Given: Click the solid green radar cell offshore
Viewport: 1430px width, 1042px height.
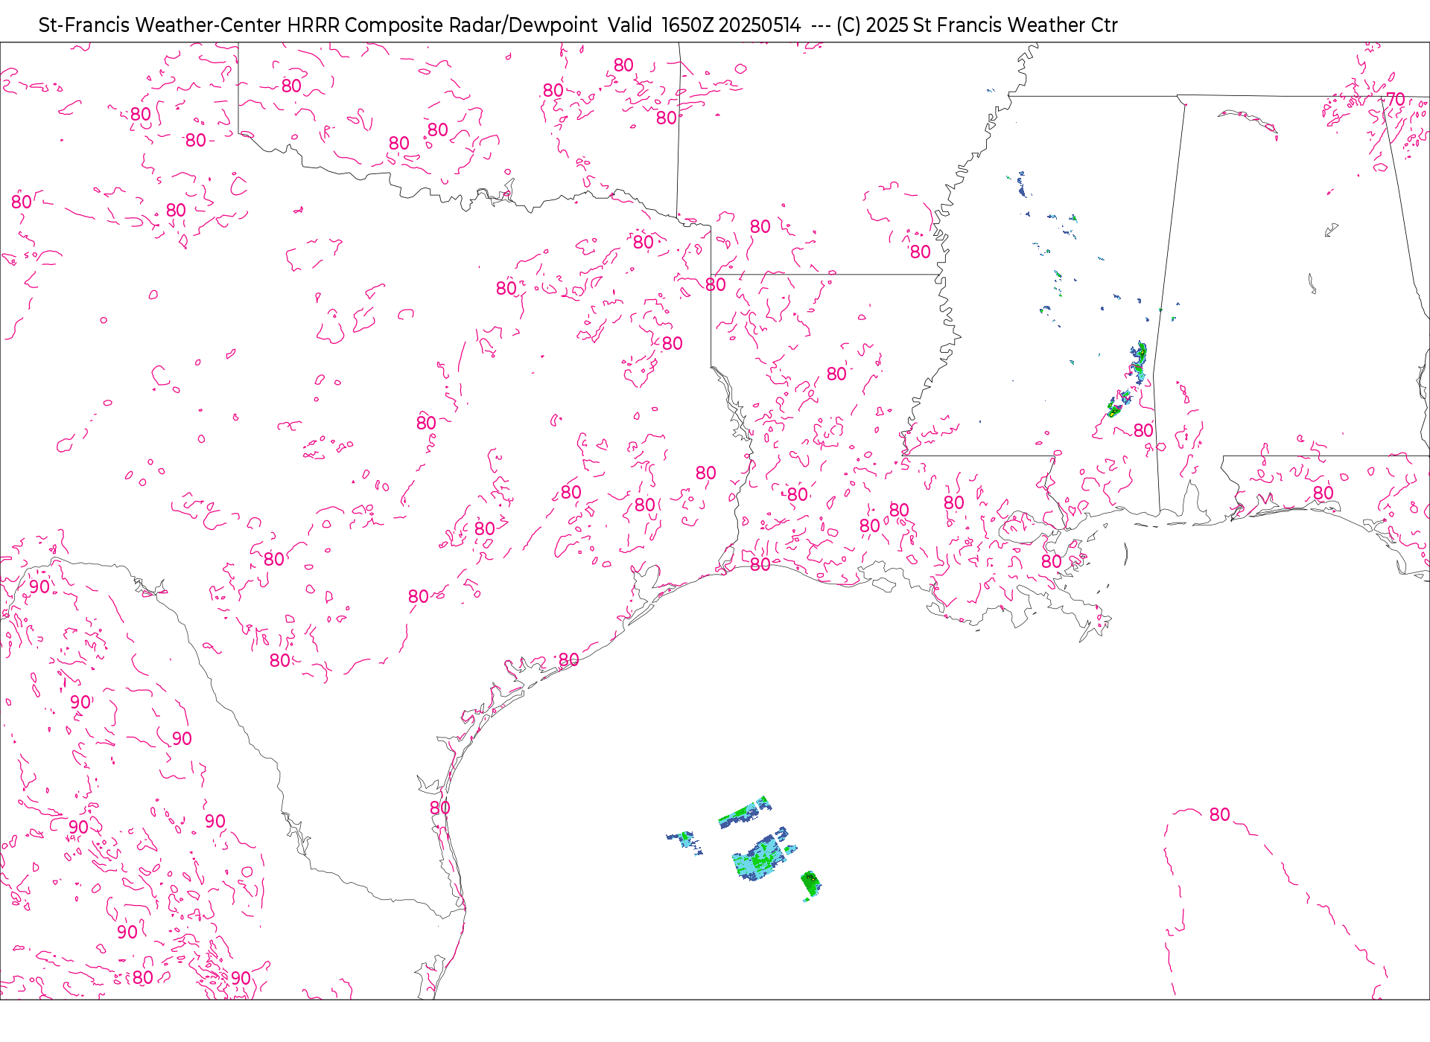Looking at the screenshot, I should (x=811, y=884).
